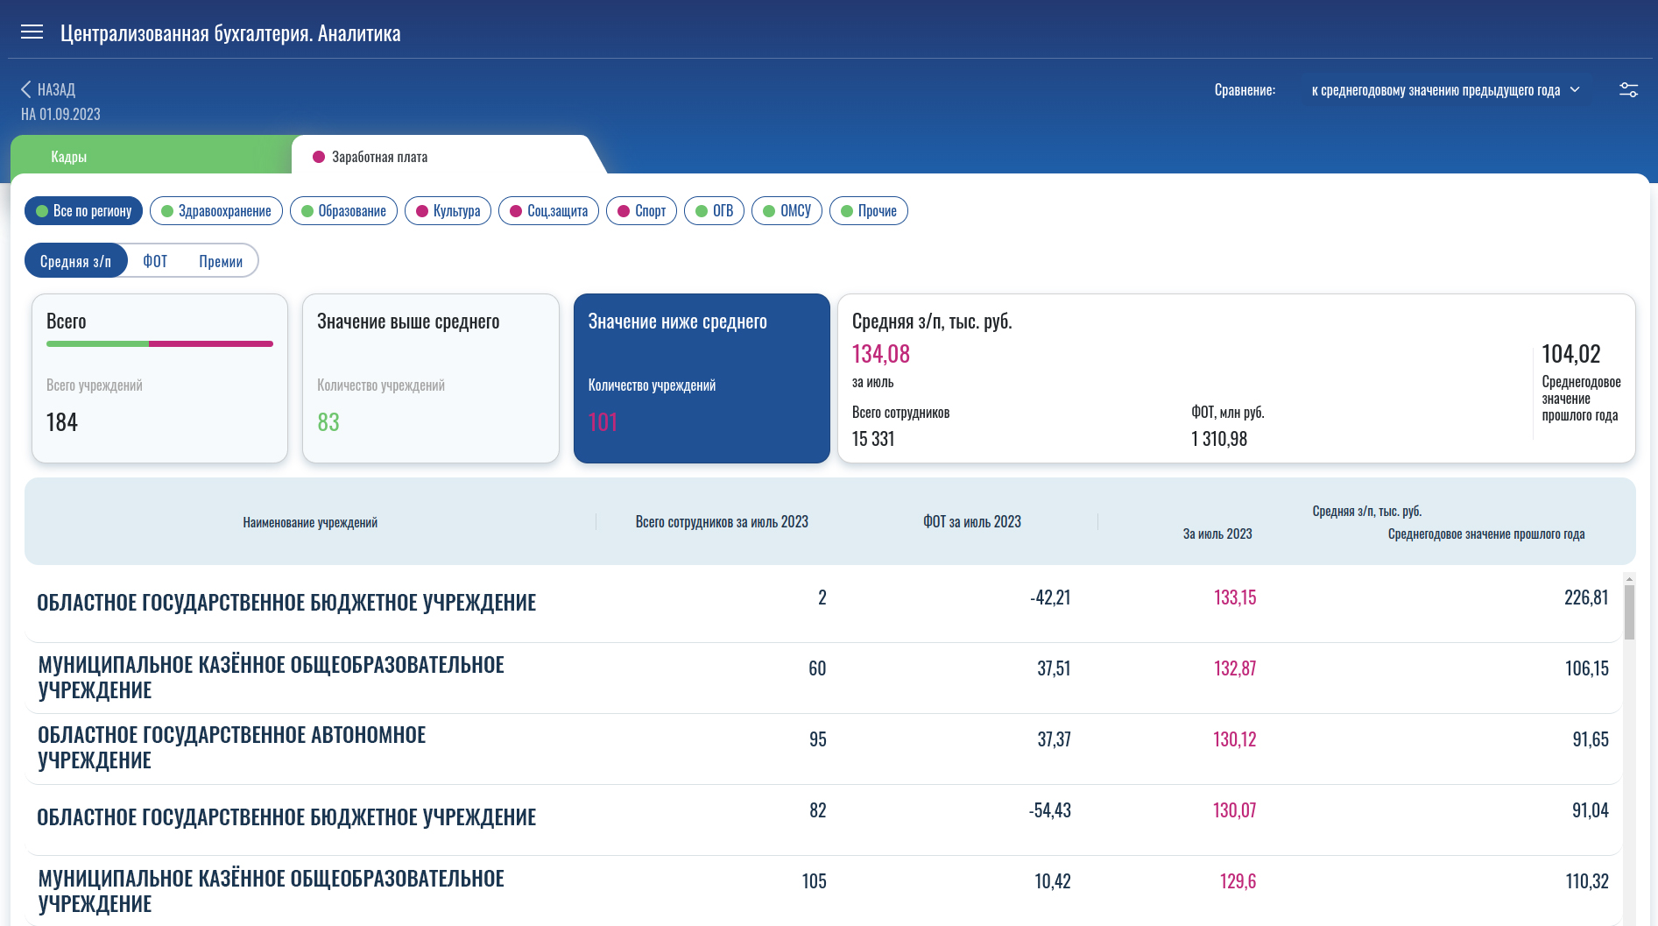The width and height of the screenshot is (1658, 926).
Task: Choose the Соц.защита filter chip
Action: (x=548, y=211)
